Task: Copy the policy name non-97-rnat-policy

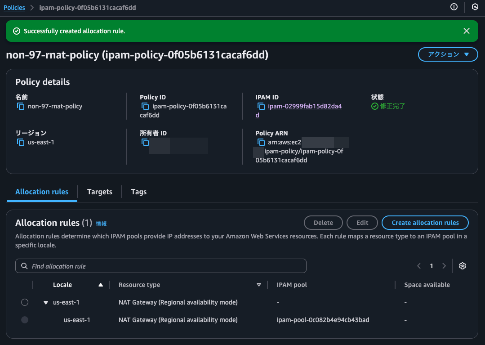Action: click(21, 107)
